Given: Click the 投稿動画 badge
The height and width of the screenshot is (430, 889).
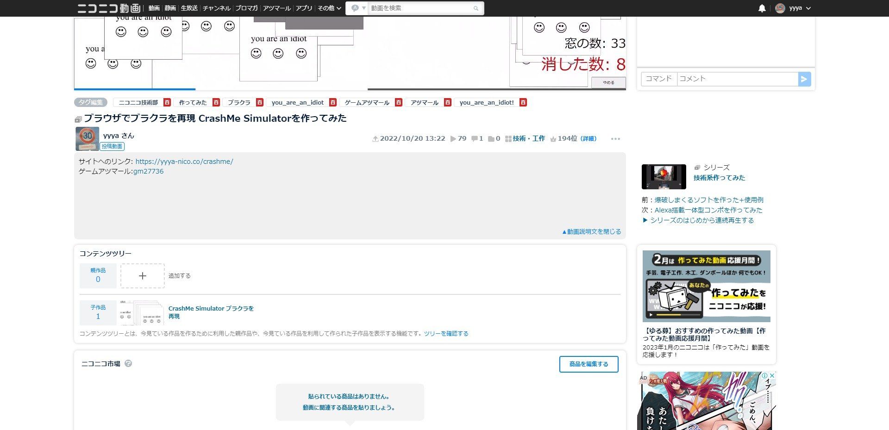Looking at the screenshot, I should [x=112, y=146].
